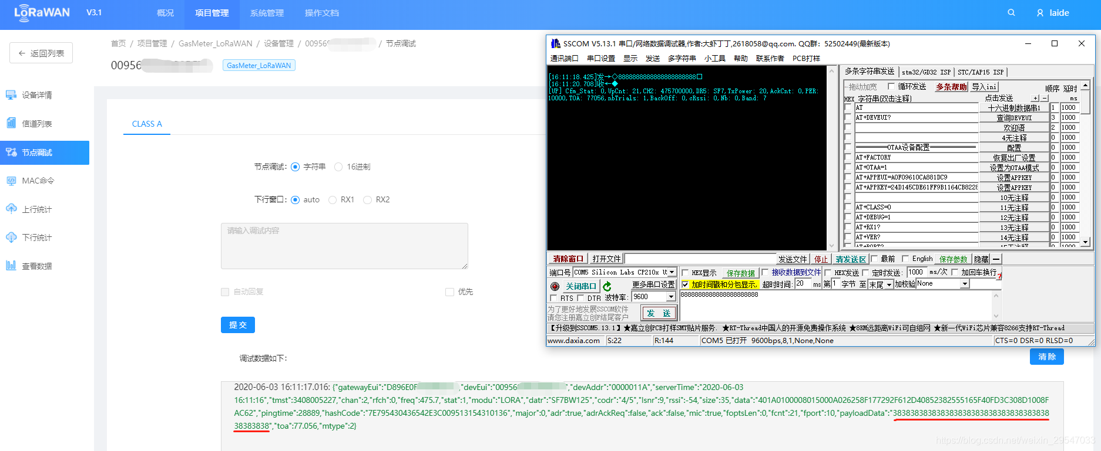The width and height of the screenshot is (1101, 451).
Task: Toggle the 自动回复 checkbox
Action: tap(225, 292)
